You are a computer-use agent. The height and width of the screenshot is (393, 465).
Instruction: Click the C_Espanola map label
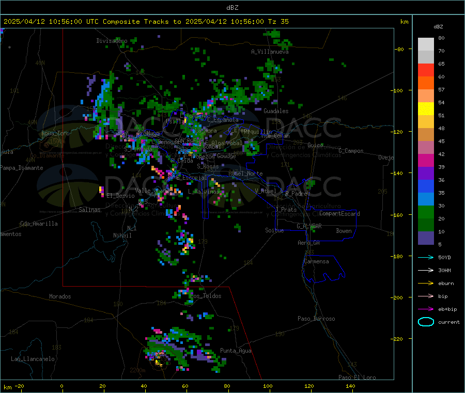pyautogui.click(x=223, y=120)
